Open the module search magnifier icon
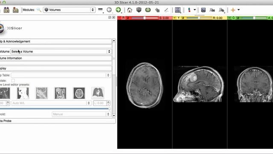The width and height of the screenshot is (273, 154). pyautogui.click(x=39, y=10)
